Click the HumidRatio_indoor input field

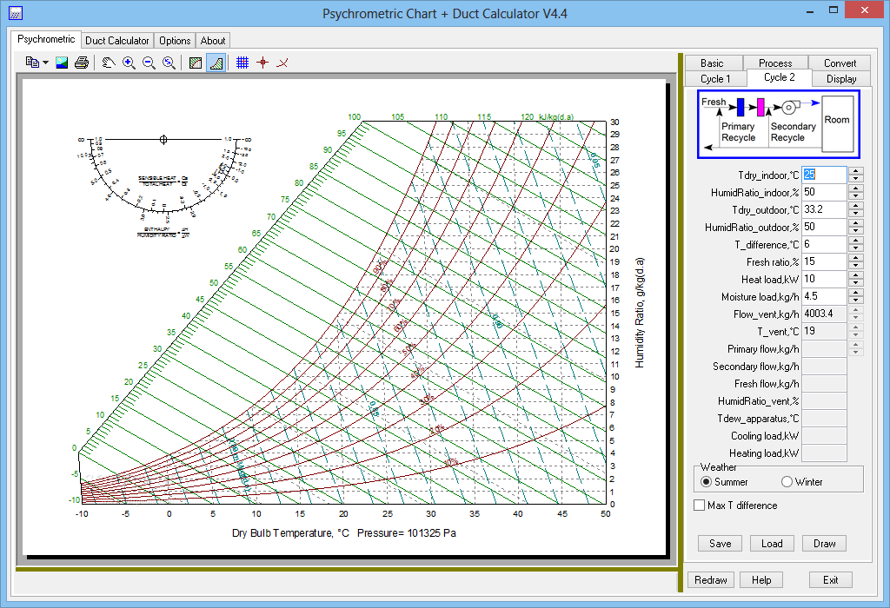824,192
